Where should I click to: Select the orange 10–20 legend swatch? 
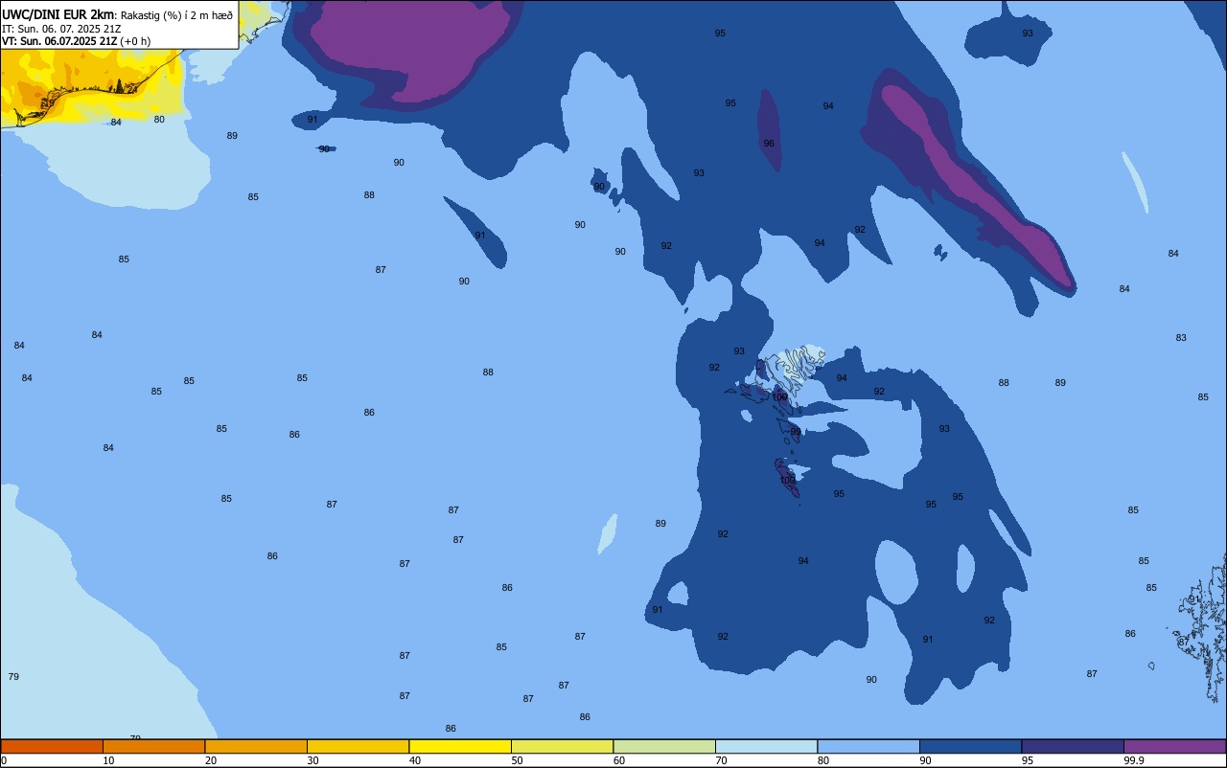[x=153, y=746]
